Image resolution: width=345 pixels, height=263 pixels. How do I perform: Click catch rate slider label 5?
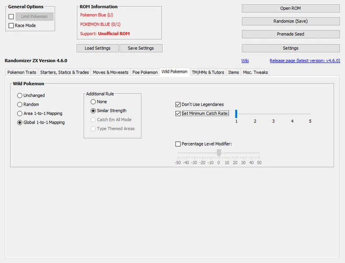point(310,121)
